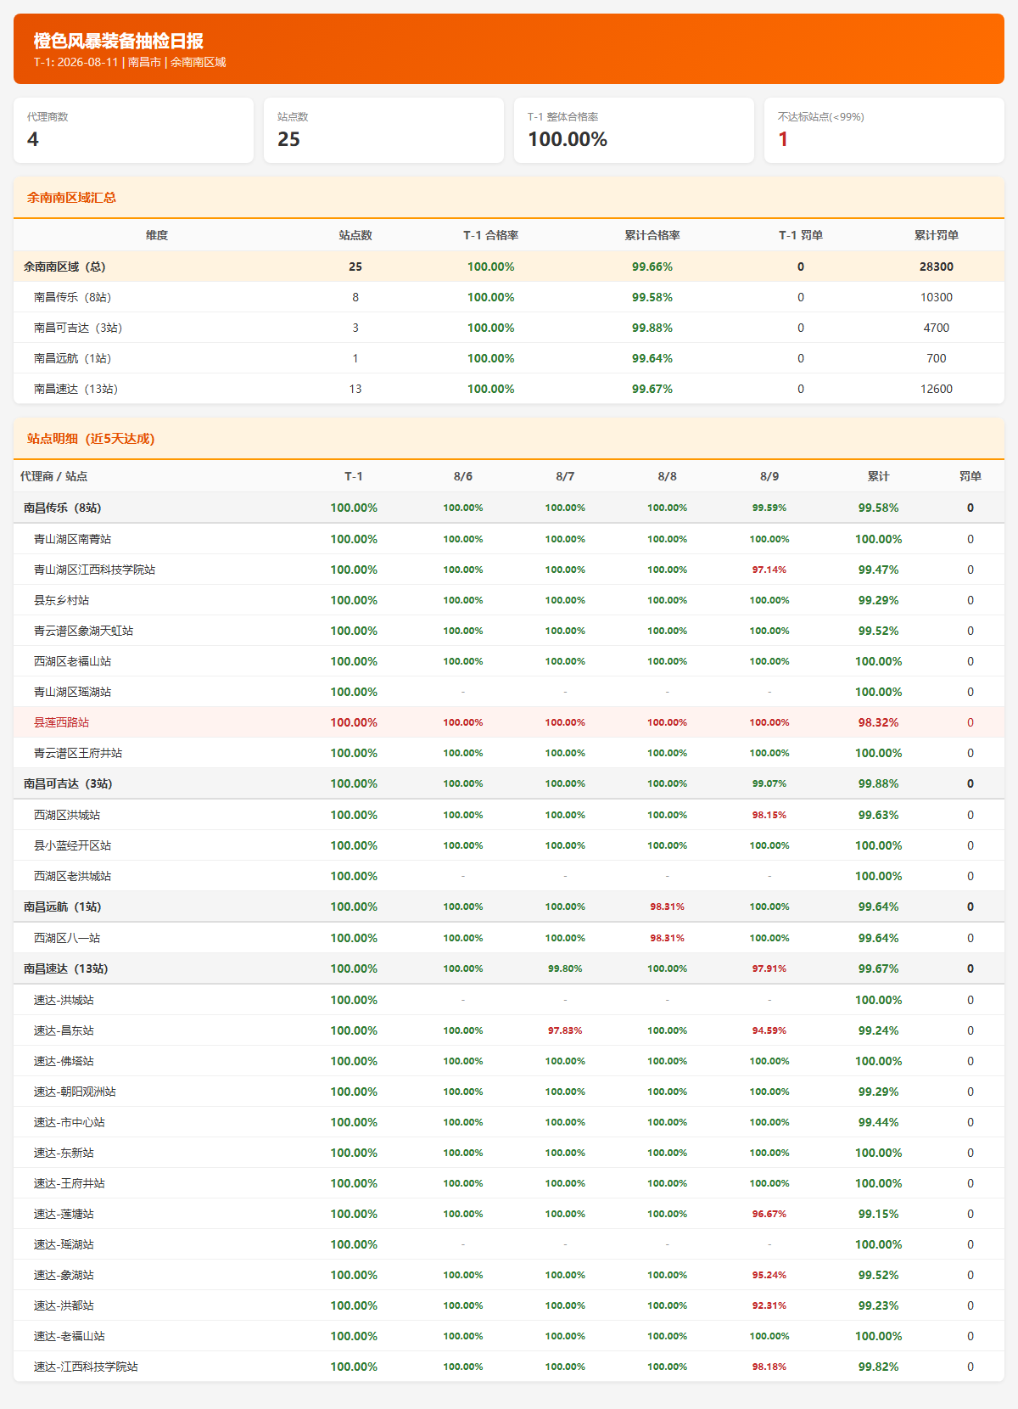
Task: Click the 青云谱区象湖天虹站 row
Action: tap(509, 631)
